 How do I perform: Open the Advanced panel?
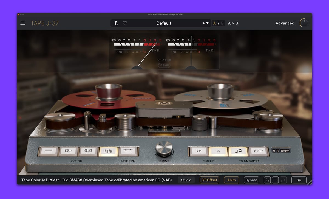[x=285, y=23]
